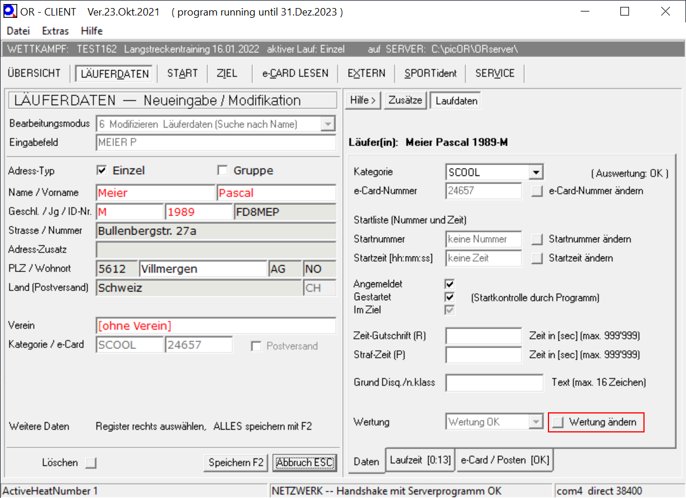Click the OR-CLIENT application icon in title bar
The height and width of the screenshot is (498, 686).
point(10,12)
